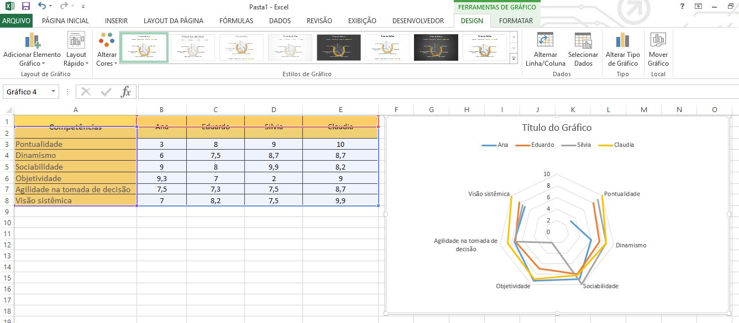Click Adicionar Elemento Gráfico
This screenshot has height=323, width=739.
32,49
